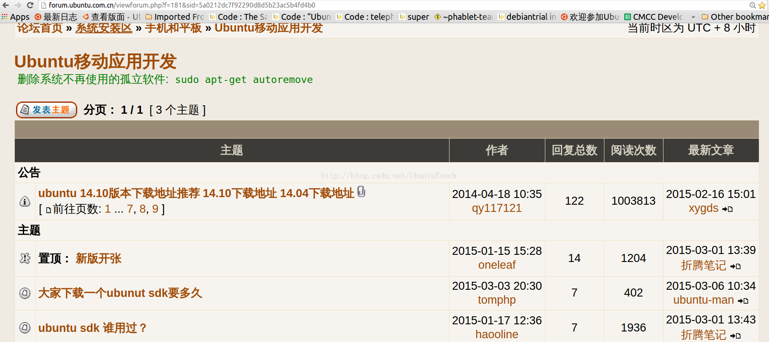This screenshot has width=769, height=342.
Task: Open the 查看版面 bookmark
Action: (112, 17)
